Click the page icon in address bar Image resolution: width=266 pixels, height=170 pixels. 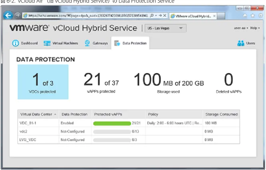[25, 16]
